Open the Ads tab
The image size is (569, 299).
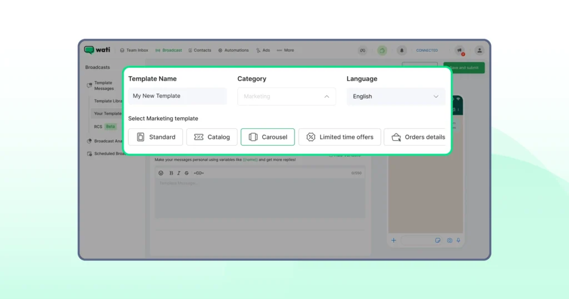point(263,51)
